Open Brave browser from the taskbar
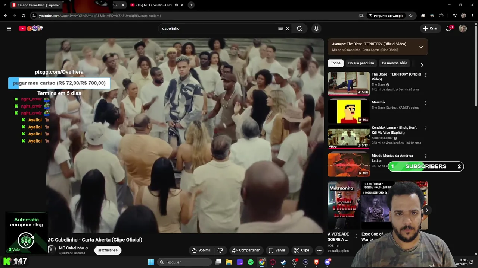The image size is (478, 268). (x=316, y=262)
